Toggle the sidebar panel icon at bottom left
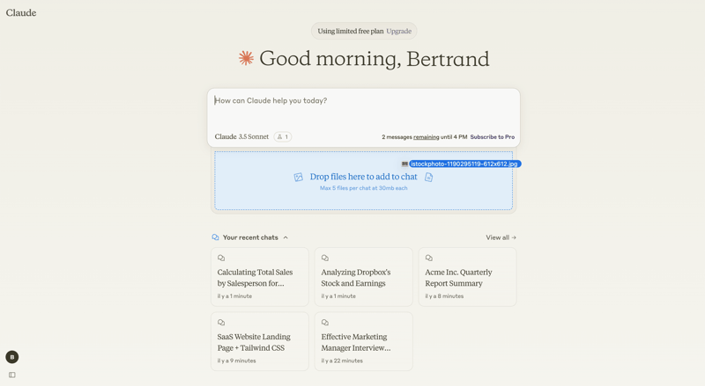The height and width of the screenshot is (386, 705). 12,375
